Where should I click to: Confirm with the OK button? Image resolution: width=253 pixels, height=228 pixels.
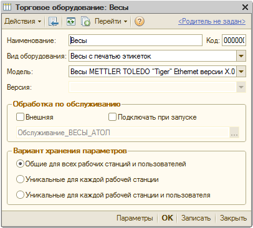(x=167, y=218)
